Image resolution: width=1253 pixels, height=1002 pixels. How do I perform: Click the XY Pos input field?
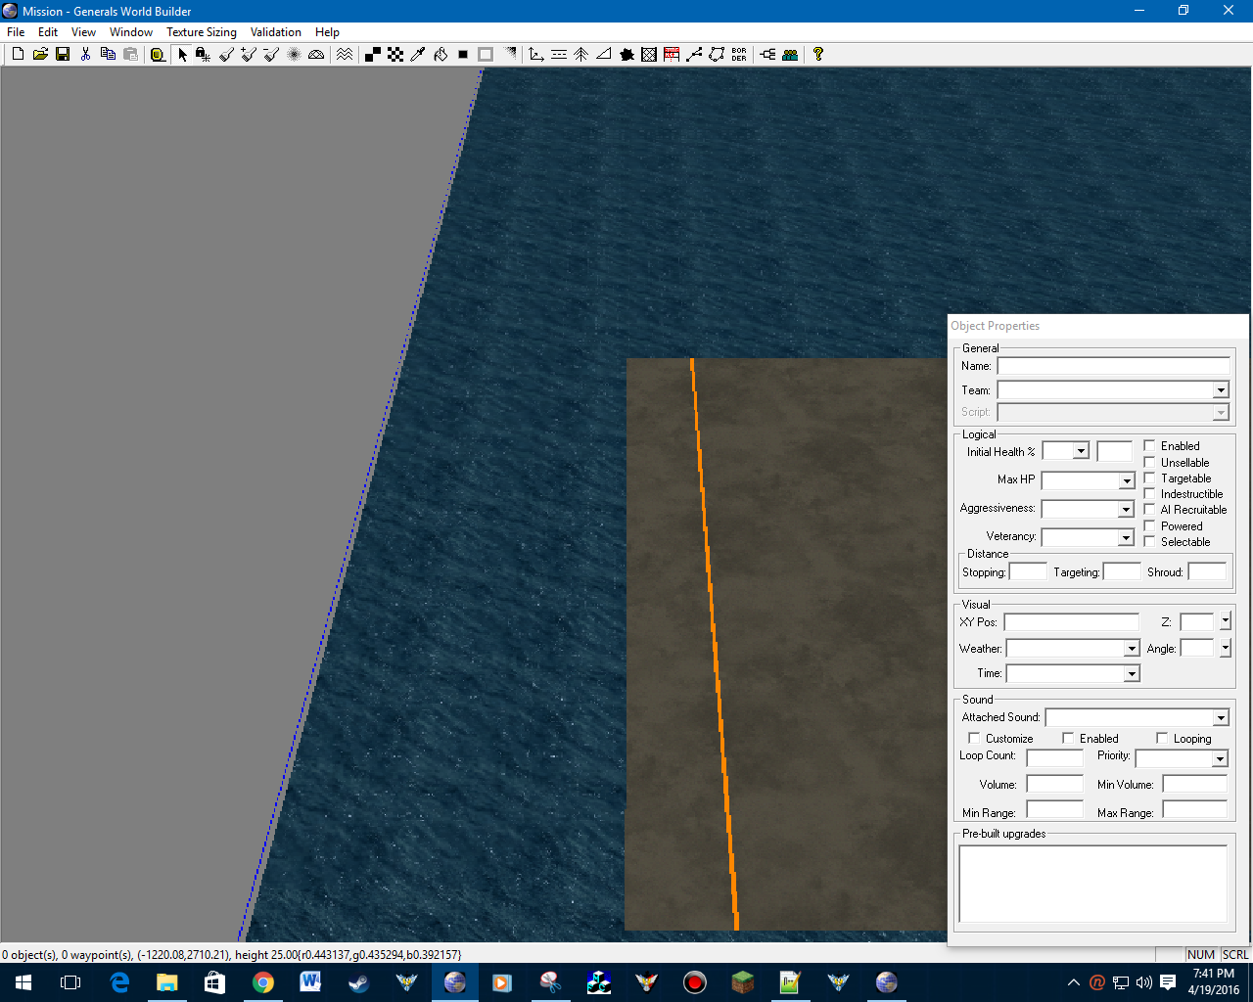1071,622
